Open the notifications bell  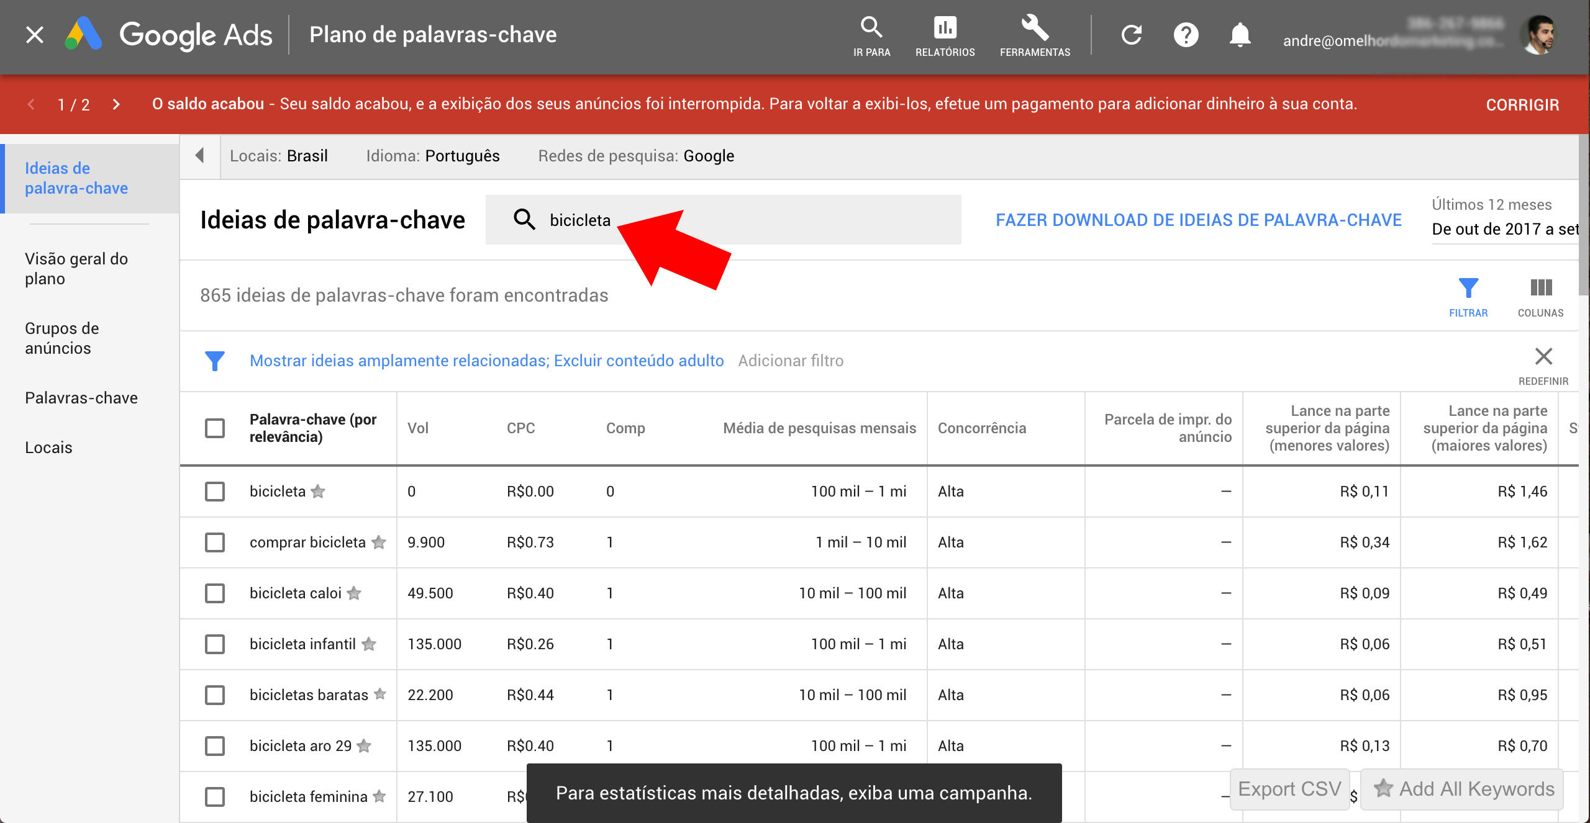click(x=1240, y=35)
